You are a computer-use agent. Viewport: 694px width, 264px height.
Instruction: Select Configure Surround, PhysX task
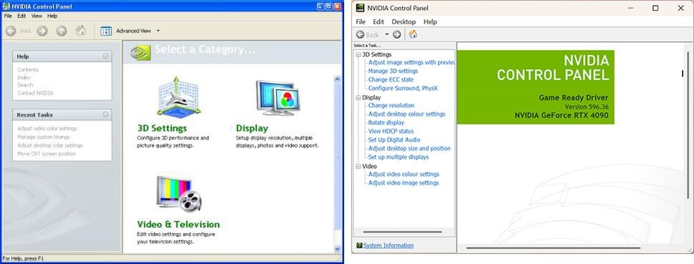click(403, 88)
